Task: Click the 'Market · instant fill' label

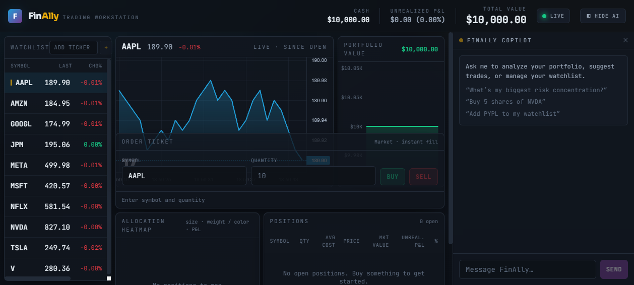Action: (406, 142)
